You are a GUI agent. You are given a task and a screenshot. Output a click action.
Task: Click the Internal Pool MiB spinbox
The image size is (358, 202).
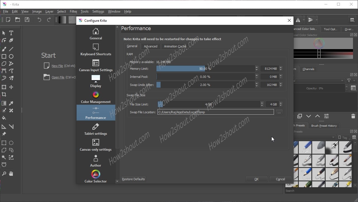click(271, 77)
